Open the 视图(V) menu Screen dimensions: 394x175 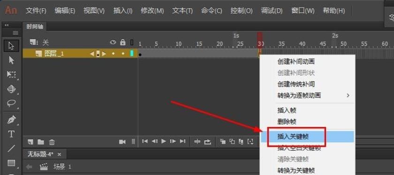point(94,11)
